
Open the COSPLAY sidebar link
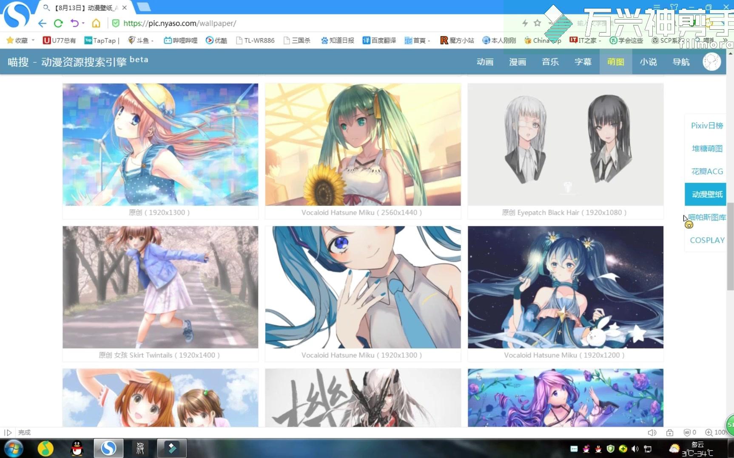[x=707, y=240]
